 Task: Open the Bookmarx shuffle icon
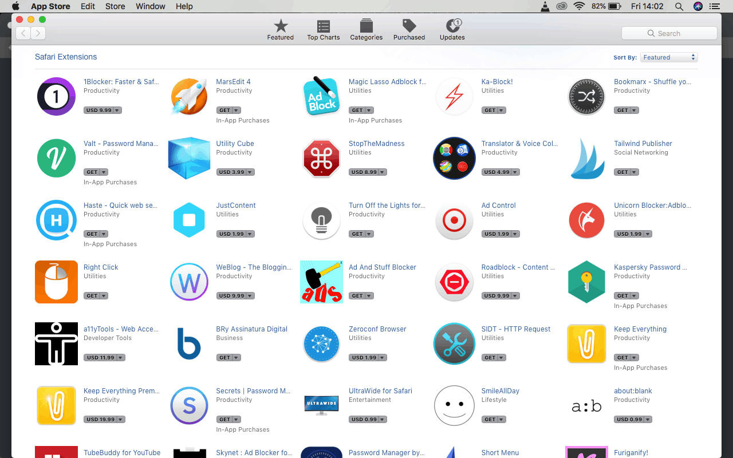[x=586, y=96]
